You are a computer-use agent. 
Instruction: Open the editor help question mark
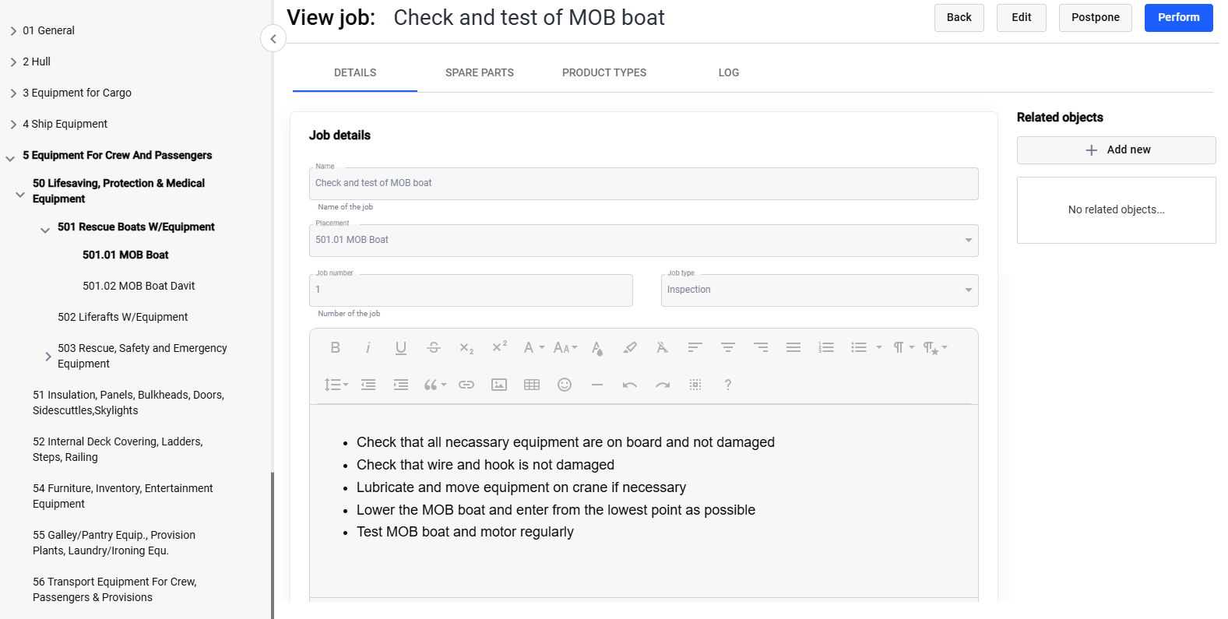pyautogui.click(x=728, y=385)
